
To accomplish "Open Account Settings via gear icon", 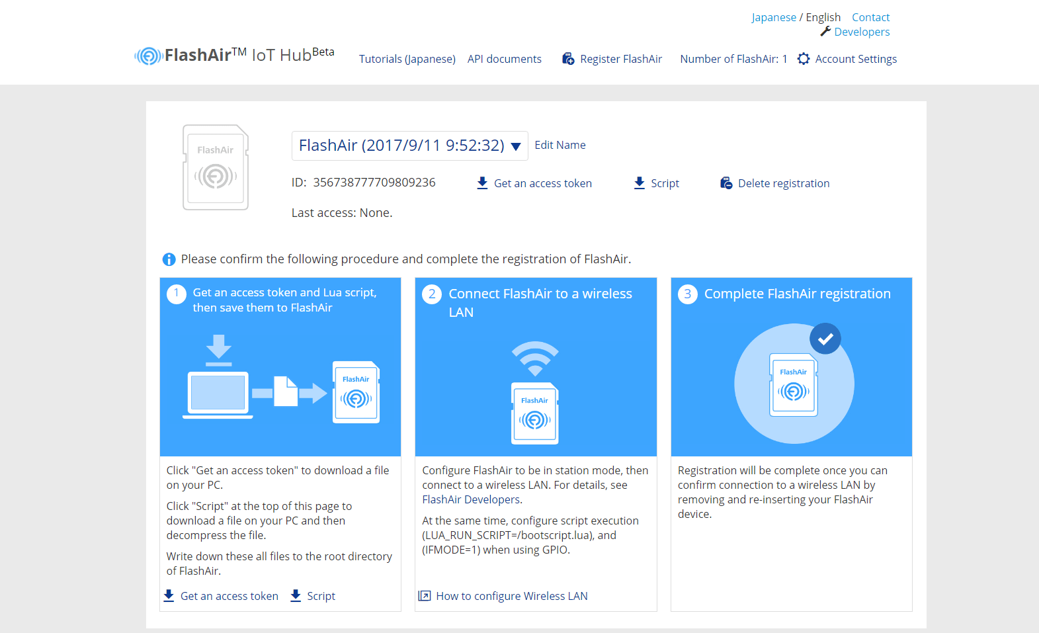I will pyautogui.click(x=804, y=59).
